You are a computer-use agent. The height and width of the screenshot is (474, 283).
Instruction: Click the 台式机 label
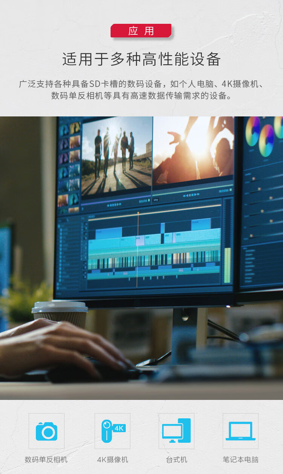(x=176, y=460)
